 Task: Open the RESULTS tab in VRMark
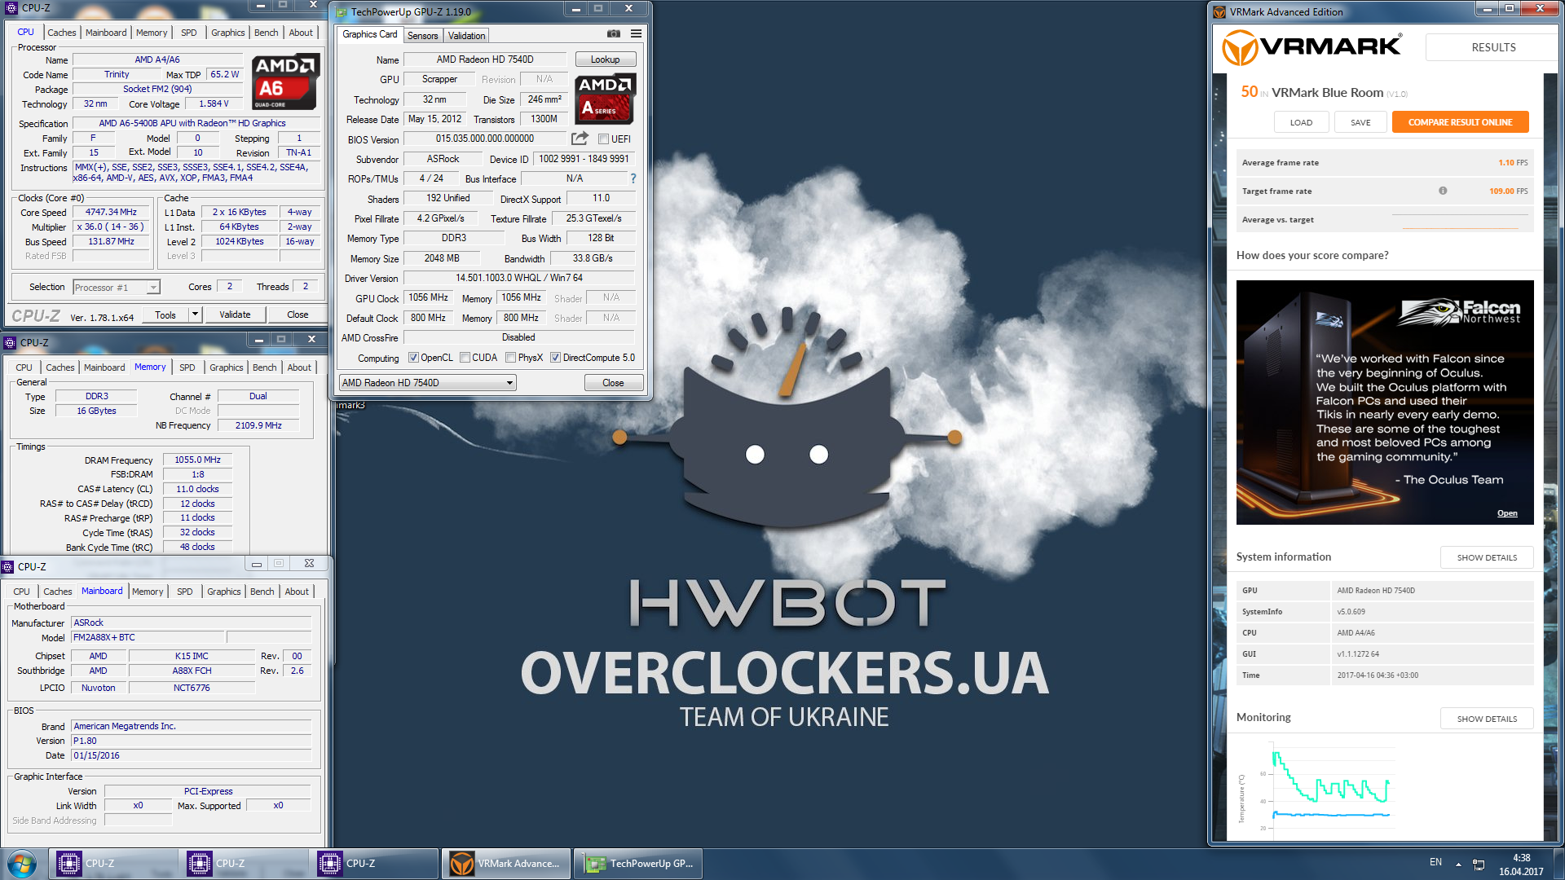pyautogui.click(x=1493, y=47)
